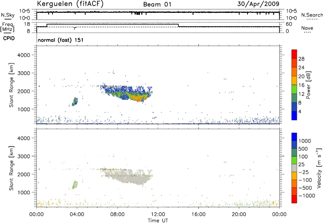Click the blue top segment of Velocity colorbar
The image size is (323, 223).
(x=294, y=137)
